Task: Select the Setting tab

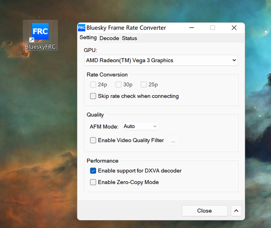Action: [x=88, y=38]
